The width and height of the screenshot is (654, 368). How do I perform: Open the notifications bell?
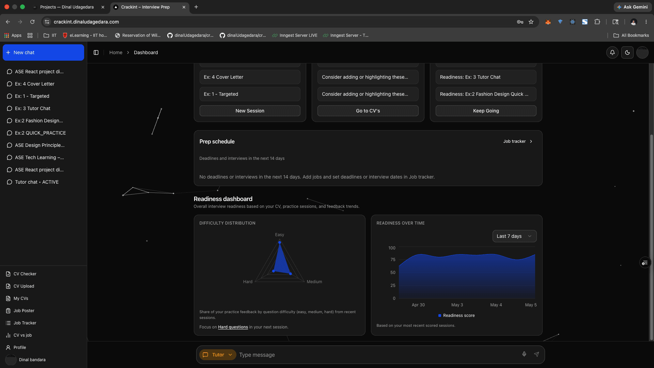(x=612, y=52)
